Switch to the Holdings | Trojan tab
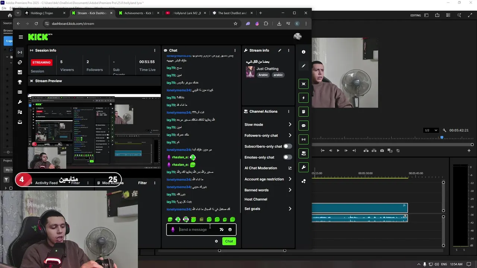The width and height of the screenshot is (477, 268). pos(45,13)
